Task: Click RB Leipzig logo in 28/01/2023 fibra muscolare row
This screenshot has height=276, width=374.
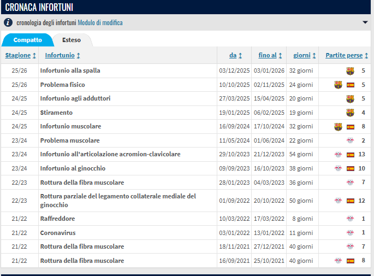Action: pyautogui.click(x=350, y=183)
